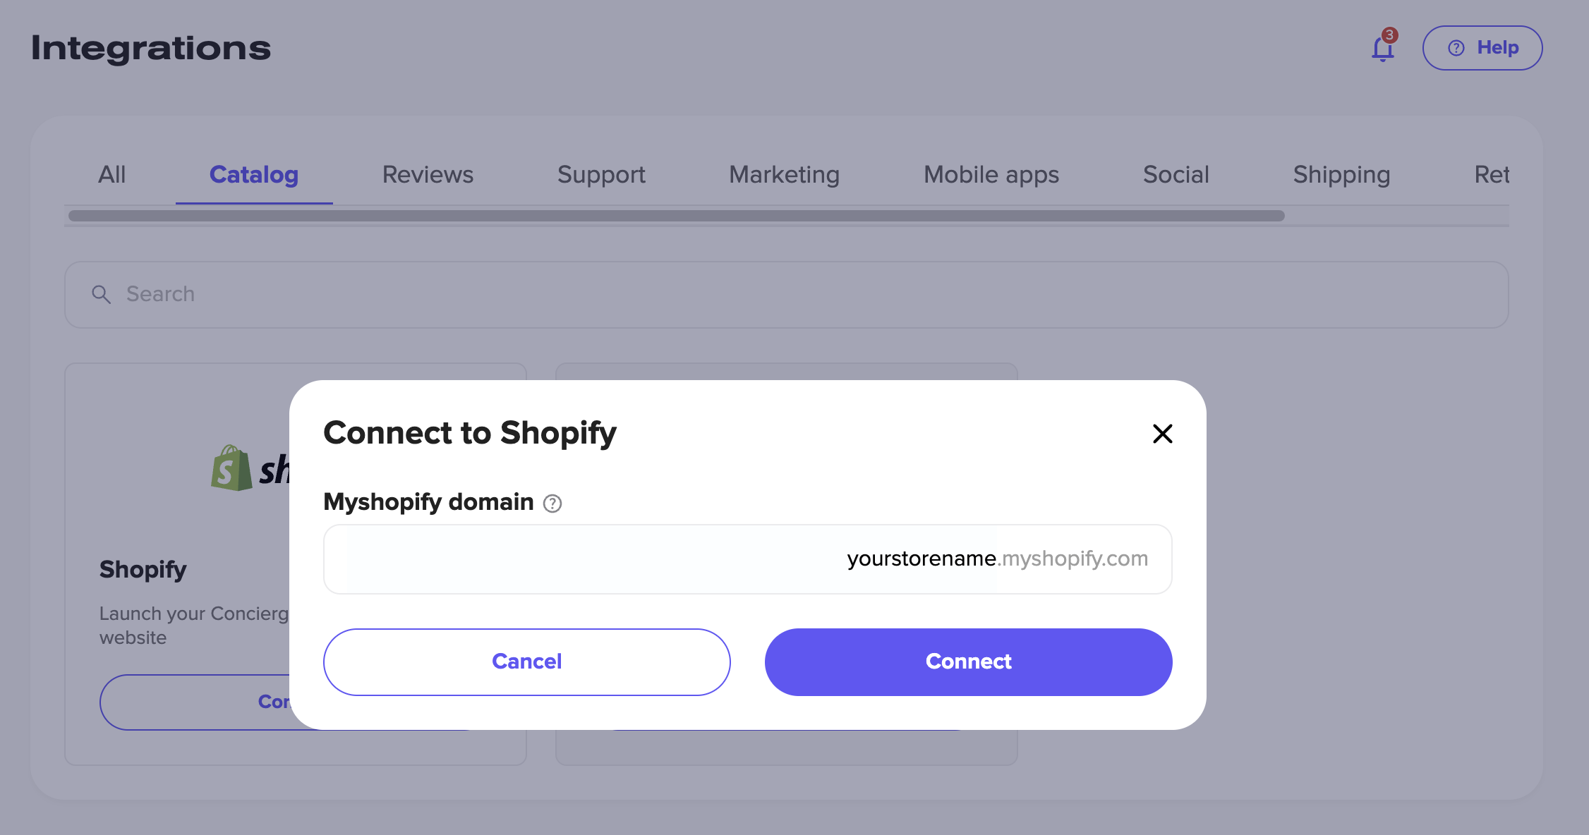Open the notifications bell

[1382, 48]
